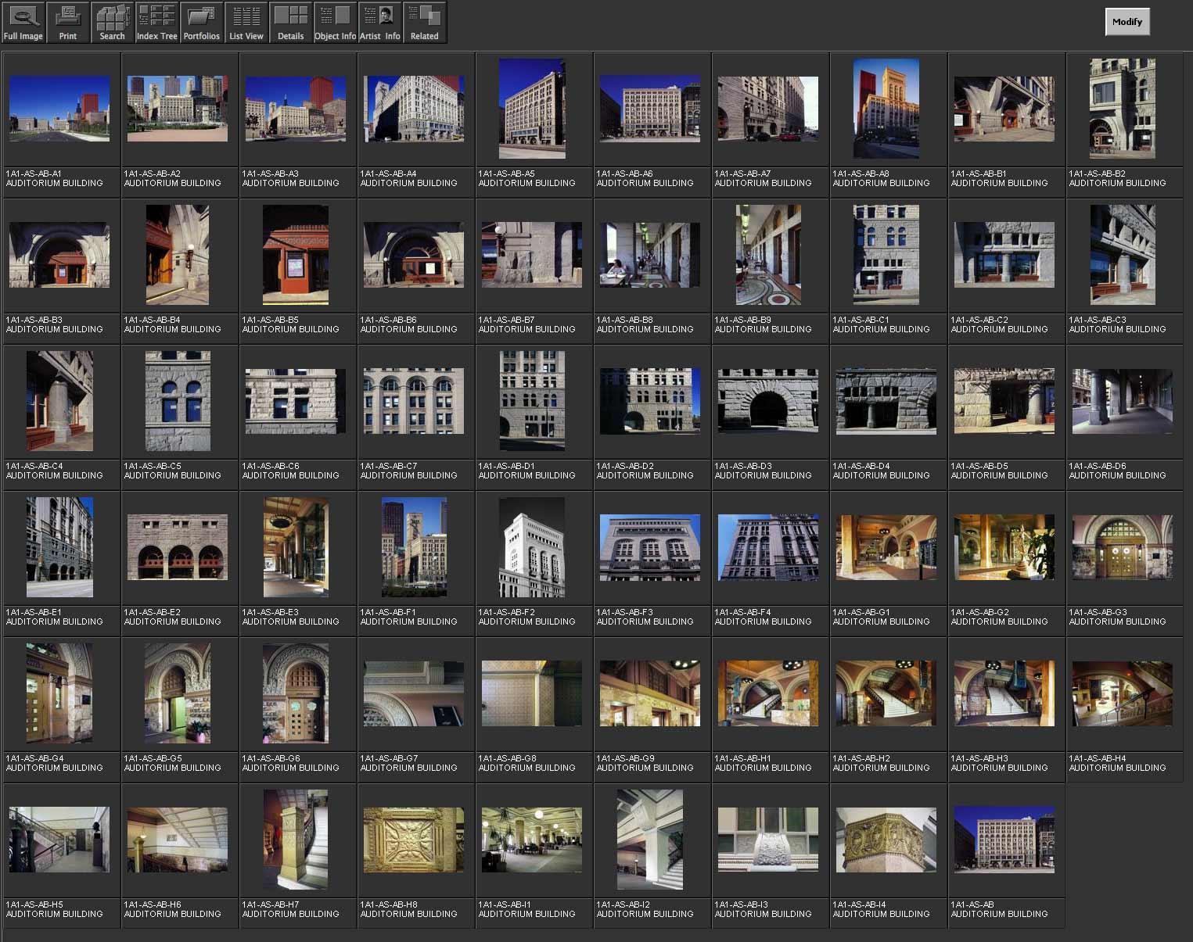The width and height of the screenshot is (1193, 942).
Task: Open the Search tool
Action: (x=113, y=23)
